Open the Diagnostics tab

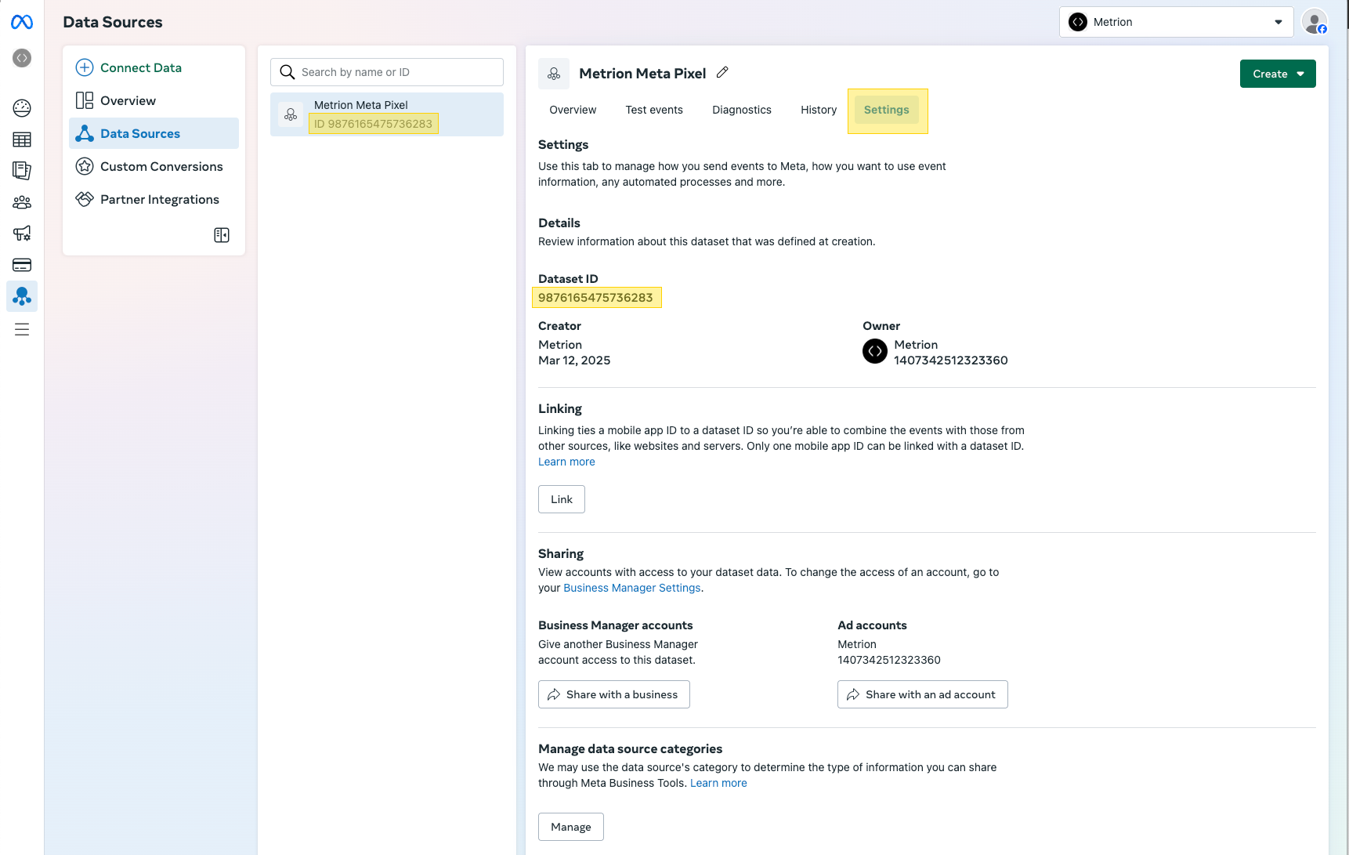tap(742, 110)
